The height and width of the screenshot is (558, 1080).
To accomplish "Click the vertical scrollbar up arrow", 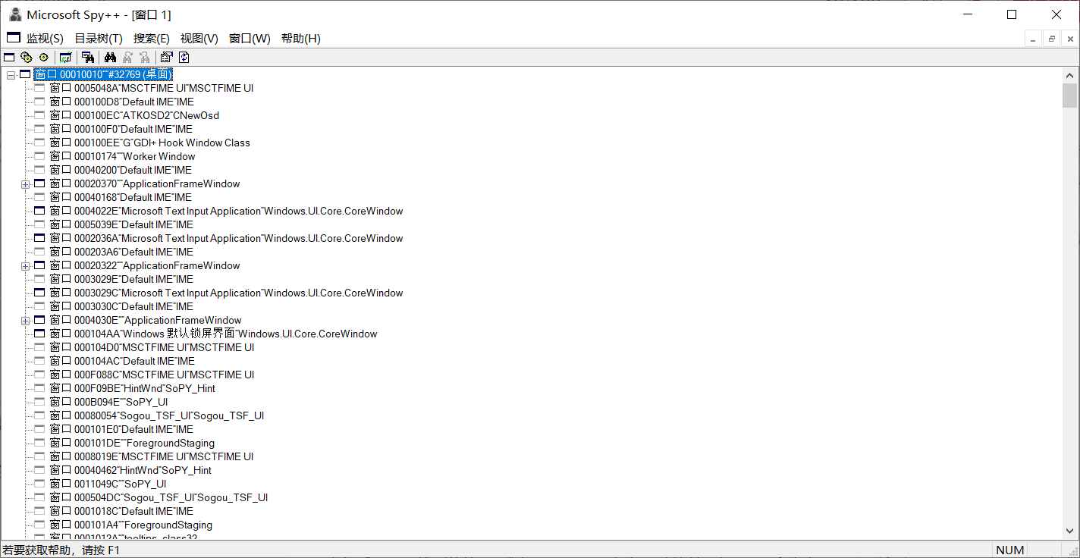I will coord(1070,75).
